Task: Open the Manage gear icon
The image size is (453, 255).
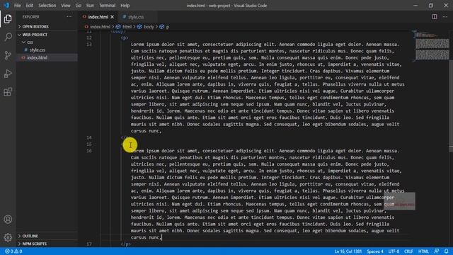Action: click(8, 237)
